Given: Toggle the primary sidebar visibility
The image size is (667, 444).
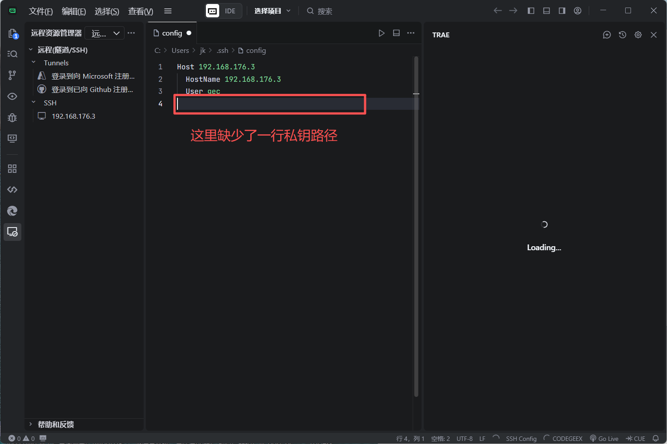Looking at the screenshot, I should pos(530,11).
